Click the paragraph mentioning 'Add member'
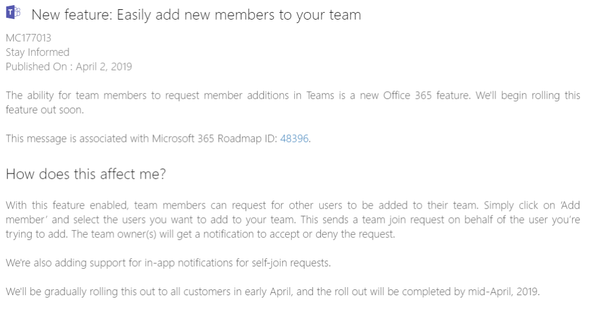The height and width of the screenshot is (309, 590). click(x=293, y=220)
